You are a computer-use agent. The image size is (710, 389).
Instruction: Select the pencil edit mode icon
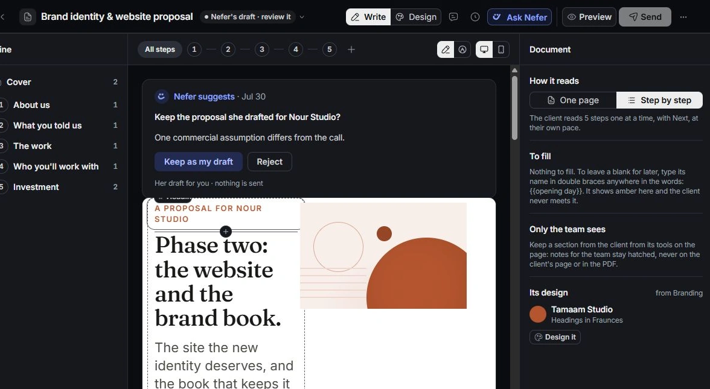446,49
